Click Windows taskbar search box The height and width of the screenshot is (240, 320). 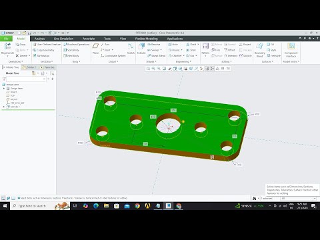[x=40, y=206]
